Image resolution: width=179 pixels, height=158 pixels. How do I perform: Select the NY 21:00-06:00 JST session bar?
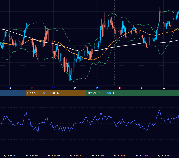[x=132, y=93]
